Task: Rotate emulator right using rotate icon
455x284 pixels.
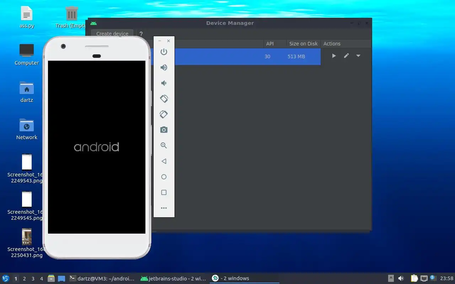Action: tap(164, 114)
